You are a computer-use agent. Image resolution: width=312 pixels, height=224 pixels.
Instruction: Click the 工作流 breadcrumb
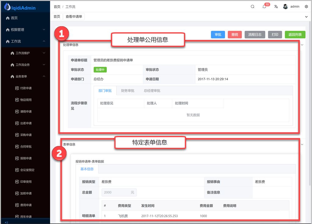[70, 7]
